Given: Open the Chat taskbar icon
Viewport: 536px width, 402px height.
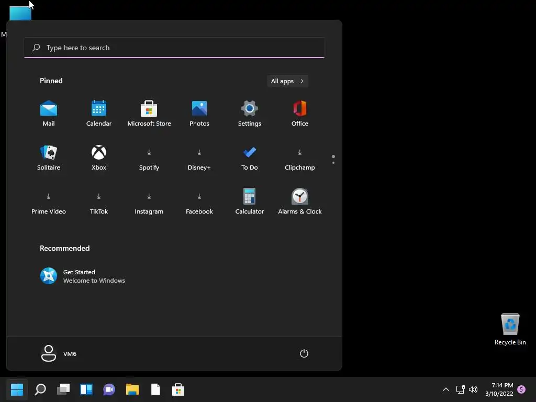Looking at the screenshot, I should tap(109, 389).
